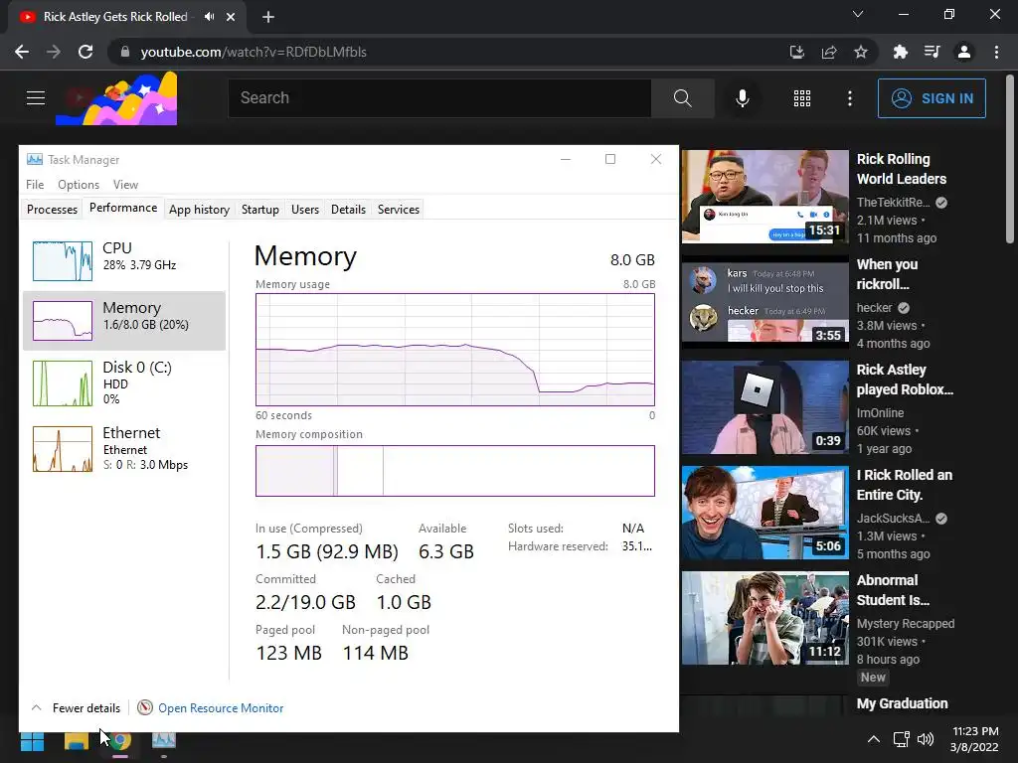Open the Rick Rolling World Leaders thumbnail
Viewport: 1018px width, 763px height.
tap(764, 197)
